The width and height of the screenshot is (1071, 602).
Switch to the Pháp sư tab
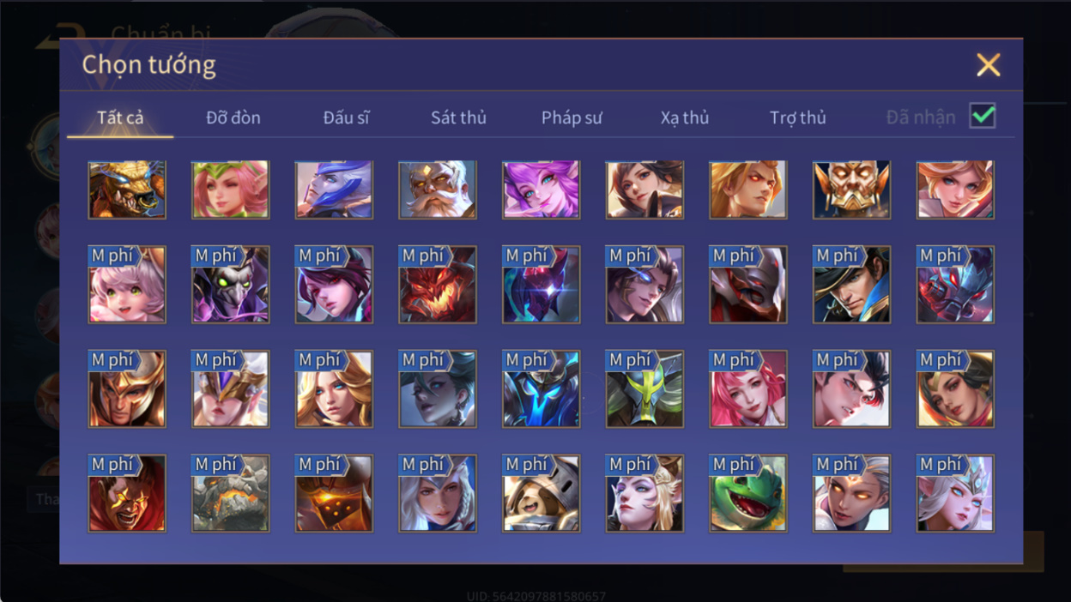point(572,117)
